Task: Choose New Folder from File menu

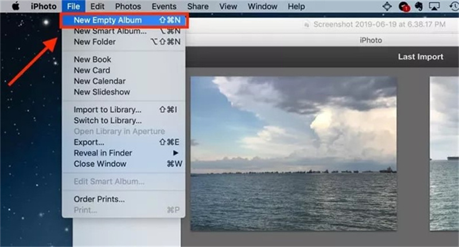Action: (x=123, y=42)
